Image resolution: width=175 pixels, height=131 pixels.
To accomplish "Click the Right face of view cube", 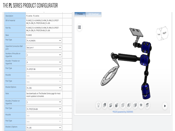I will [164, 33].
